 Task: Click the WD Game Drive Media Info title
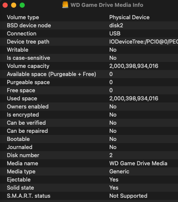pyautogui.click(x=107, y=5)
